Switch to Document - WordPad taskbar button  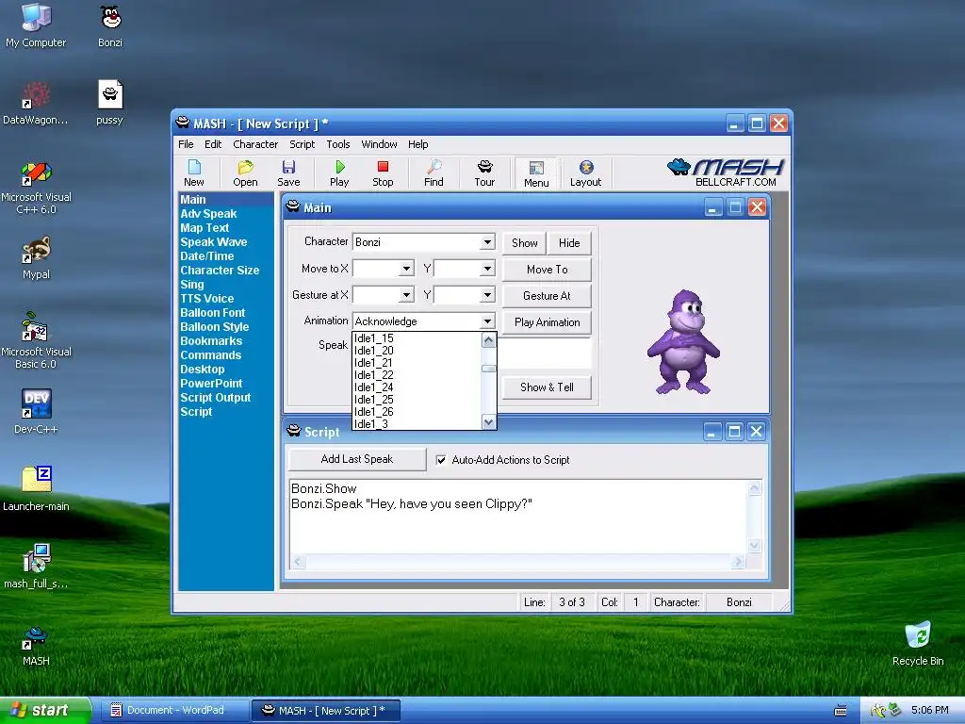174,711
